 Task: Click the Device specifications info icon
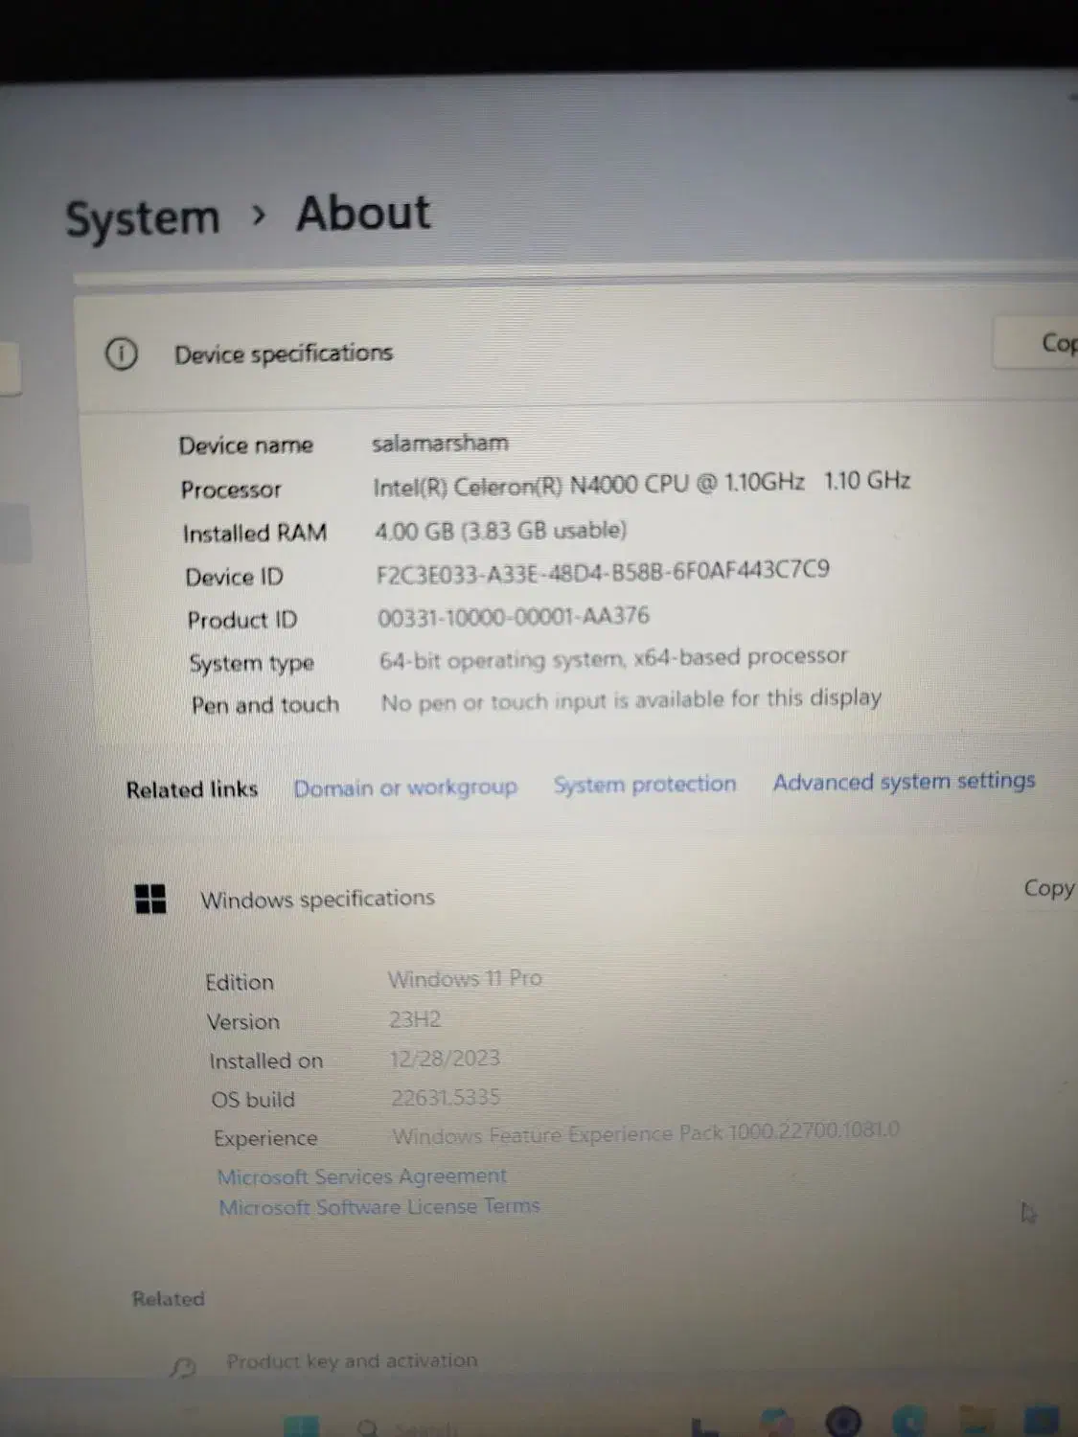point(122,354)
